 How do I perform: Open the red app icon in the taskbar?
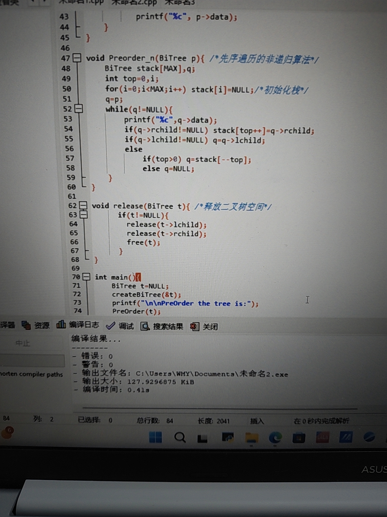pos(322,437)
